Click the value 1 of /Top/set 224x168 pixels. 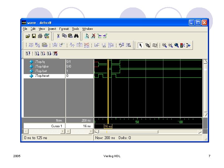pyautogui.click(x=67, y=71)
